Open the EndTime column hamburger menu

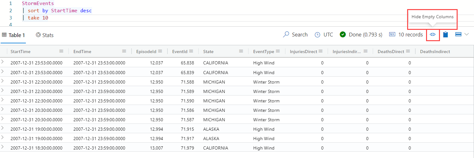pos(124,51)
